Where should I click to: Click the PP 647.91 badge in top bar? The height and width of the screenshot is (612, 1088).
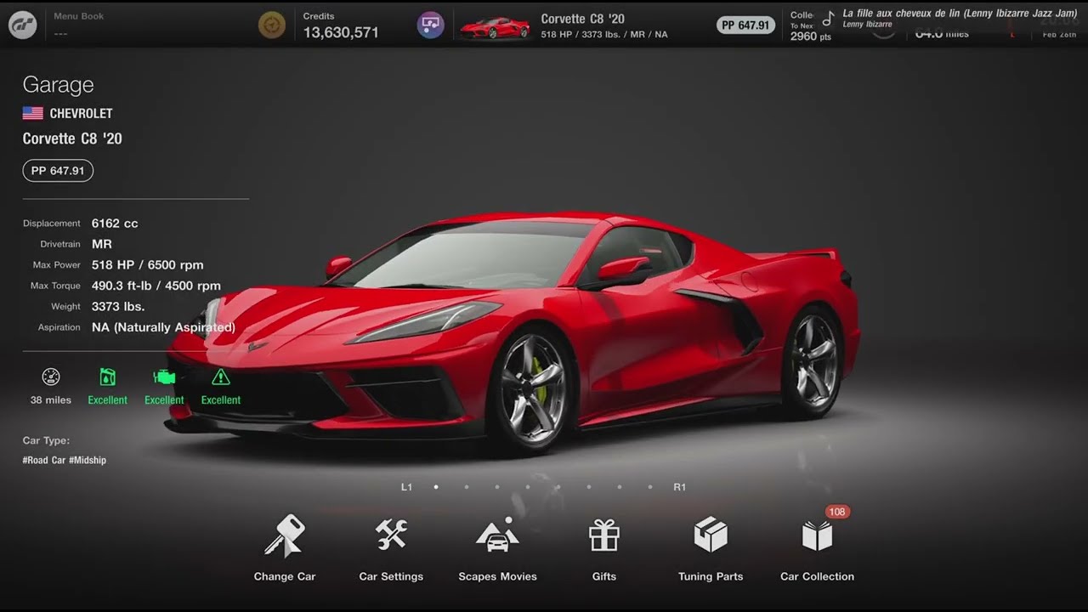(745, 25)
